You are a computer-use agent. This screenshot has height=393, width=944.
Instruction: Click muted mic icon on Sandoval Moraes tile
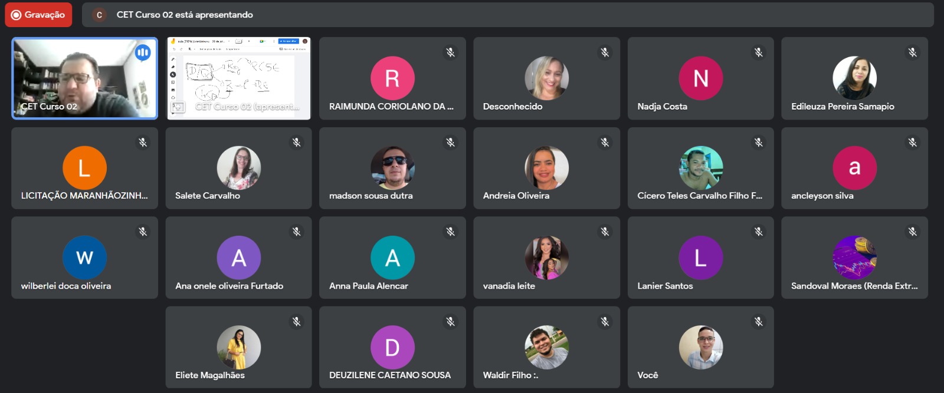[x=913, y=232]
